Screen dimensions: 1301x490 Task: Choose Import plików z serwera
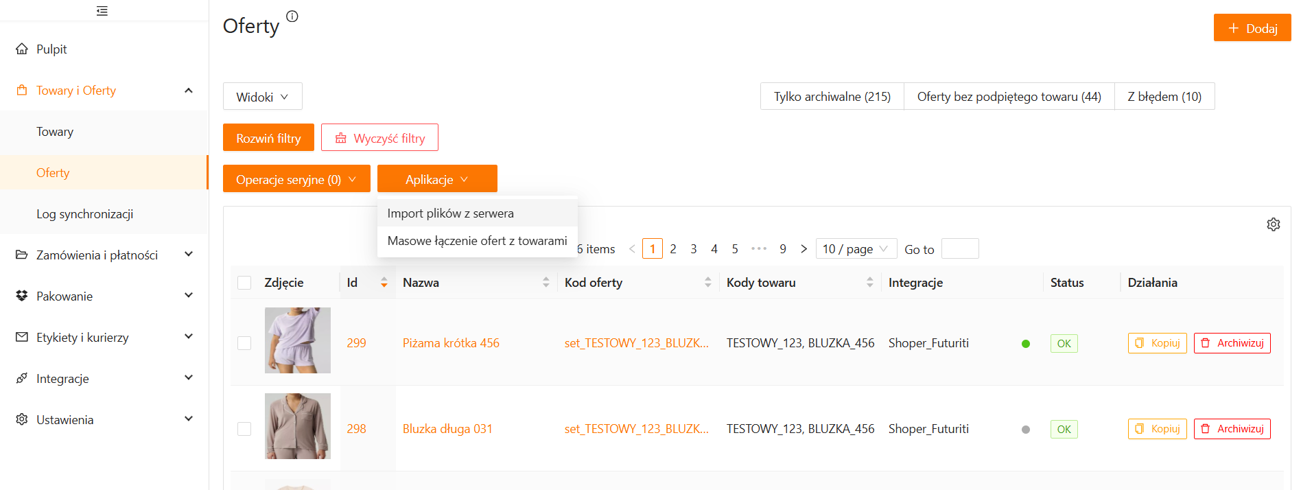tap(450, 213)
